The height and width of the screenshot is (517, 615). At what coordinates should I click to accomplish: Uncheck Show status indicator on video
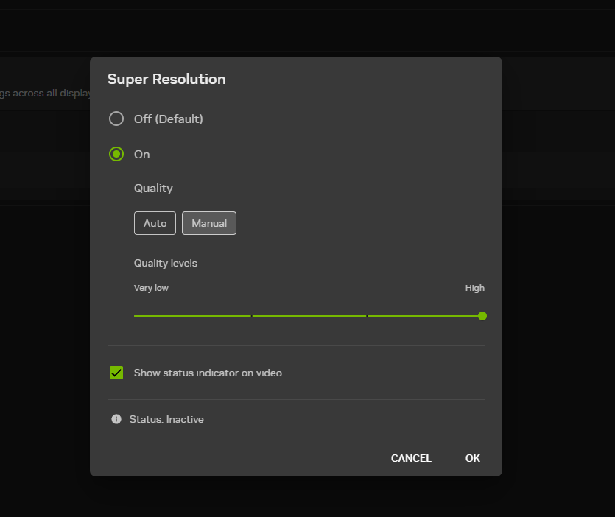click(x=116, y=373)
